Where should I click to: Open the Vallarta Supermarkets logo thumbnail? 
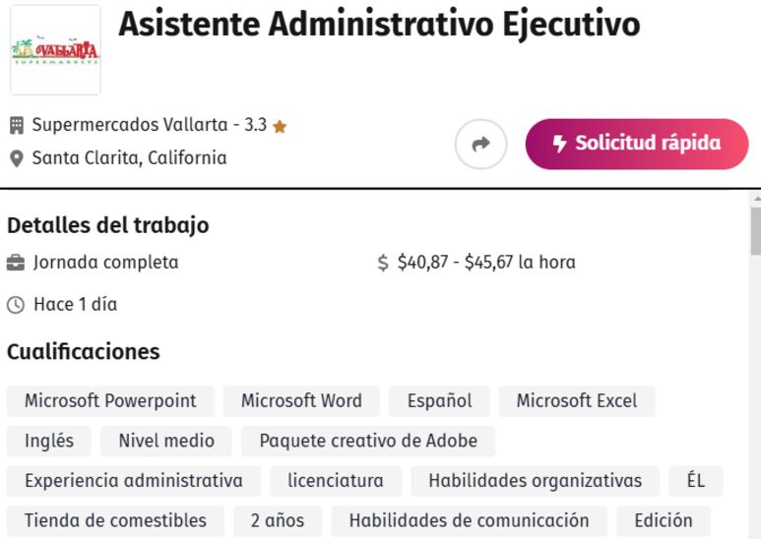coord(55,49)
